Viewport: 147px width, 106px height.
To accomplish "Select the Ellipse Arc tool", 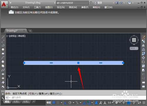I will pyautogui.click(x=3, y=78).
